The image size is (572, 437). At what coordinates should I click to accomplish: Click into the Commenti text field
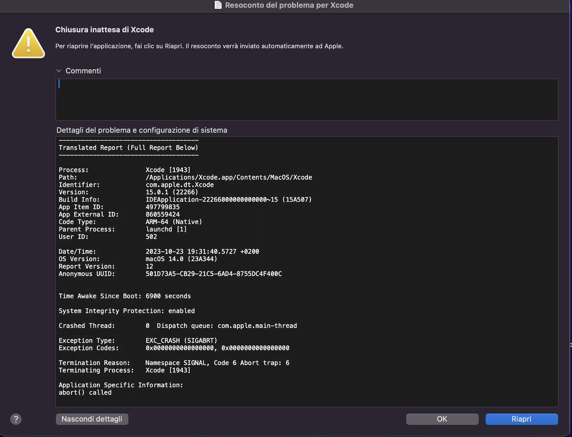pyautogui.click(x=307, y=100)
